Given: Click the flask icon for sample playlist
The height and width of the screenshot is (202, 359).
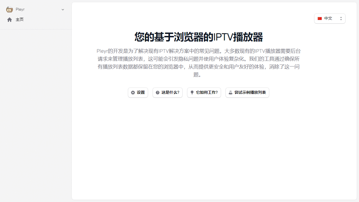Looking at the screenshot, I should [x=231, y=93].
